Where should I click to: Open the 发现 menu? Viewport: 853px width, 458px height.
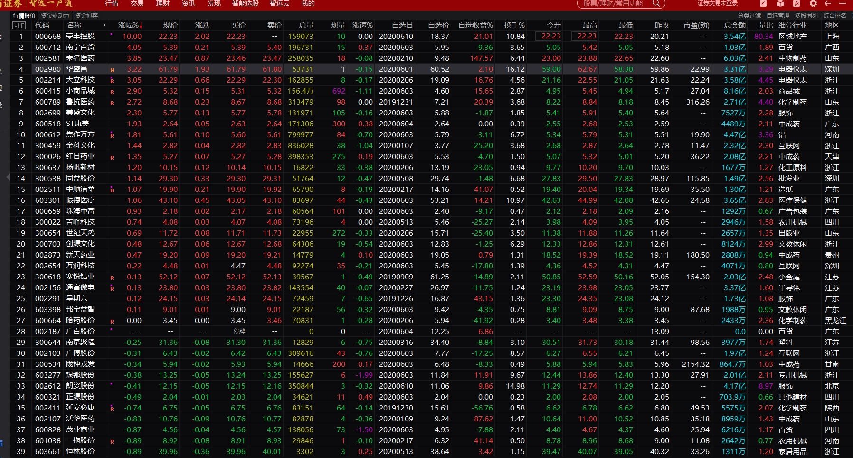[x=214, y=3]
